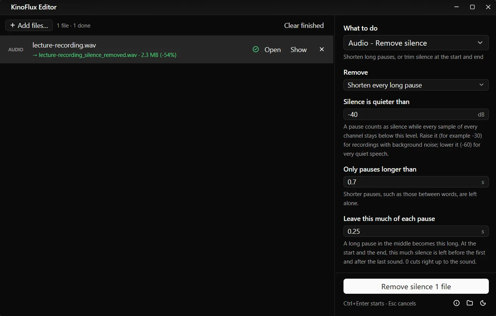Click the '1 file · 1 done' status
The image size is (496, 316).
(74, 26)
